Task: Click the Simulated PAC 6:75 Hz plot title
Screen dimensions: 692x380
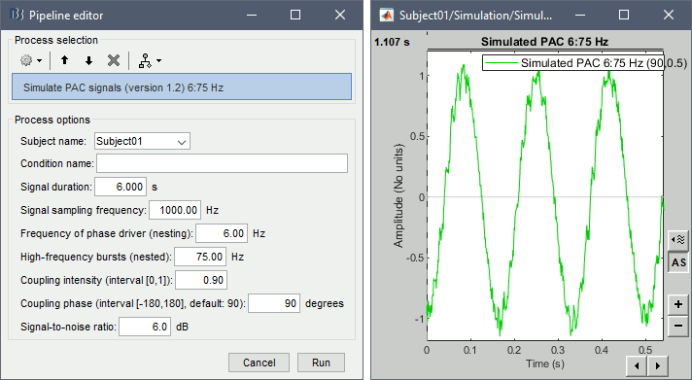Action: pos(544,42)
